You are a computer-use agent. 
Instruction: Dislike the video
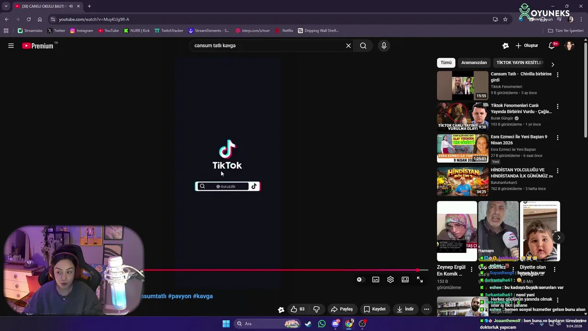[x=317, y=309]
